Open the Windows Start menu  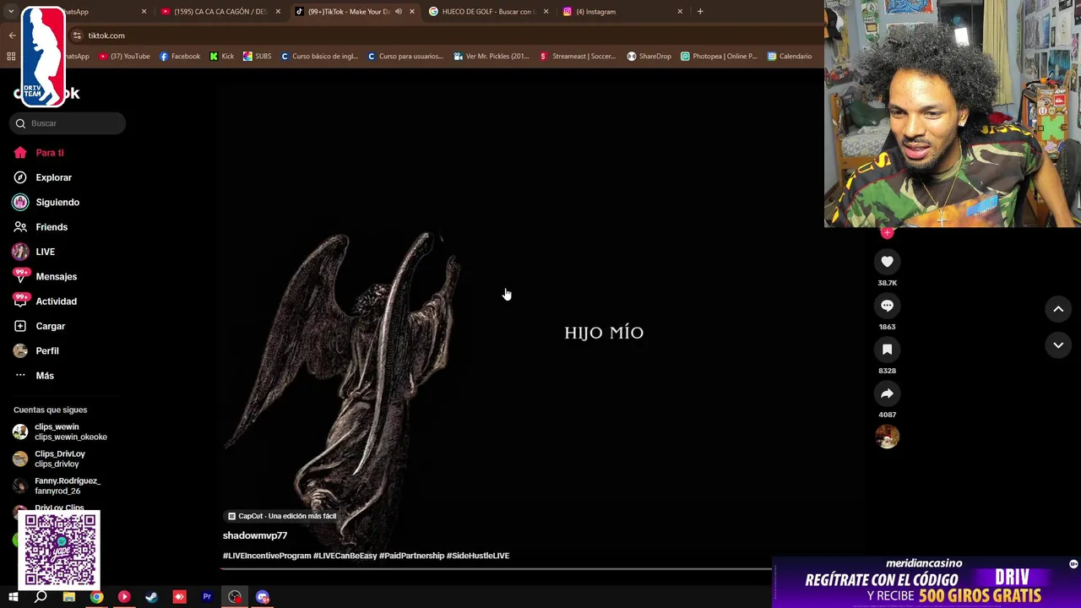14,597
